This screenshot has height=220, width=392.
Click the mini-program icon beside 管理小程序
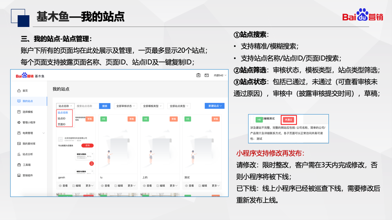[x=19, y=122]
